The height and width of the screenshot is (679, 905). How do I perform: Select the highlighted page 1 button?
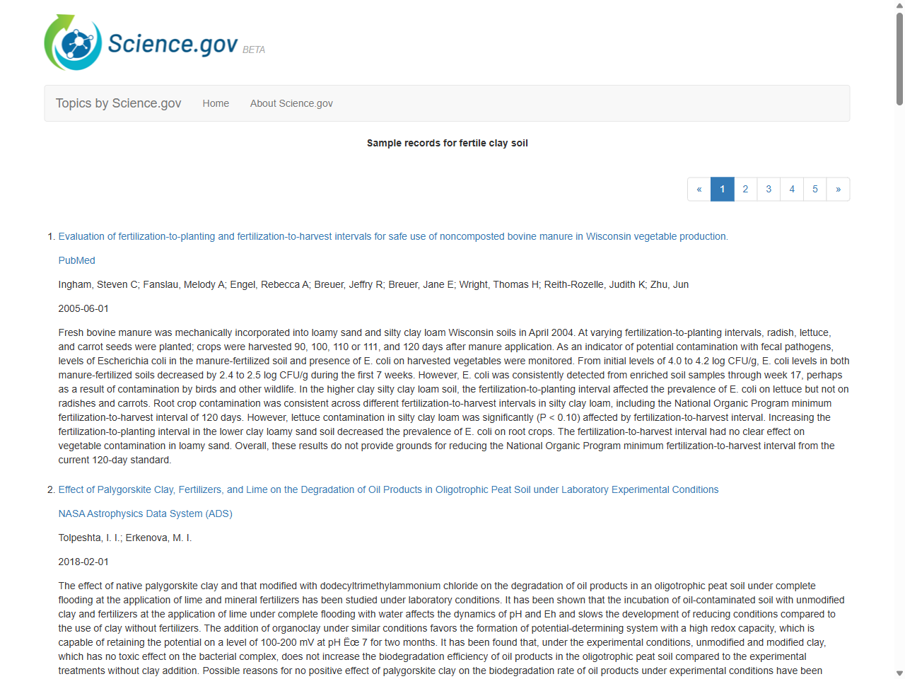click(722, 189)
